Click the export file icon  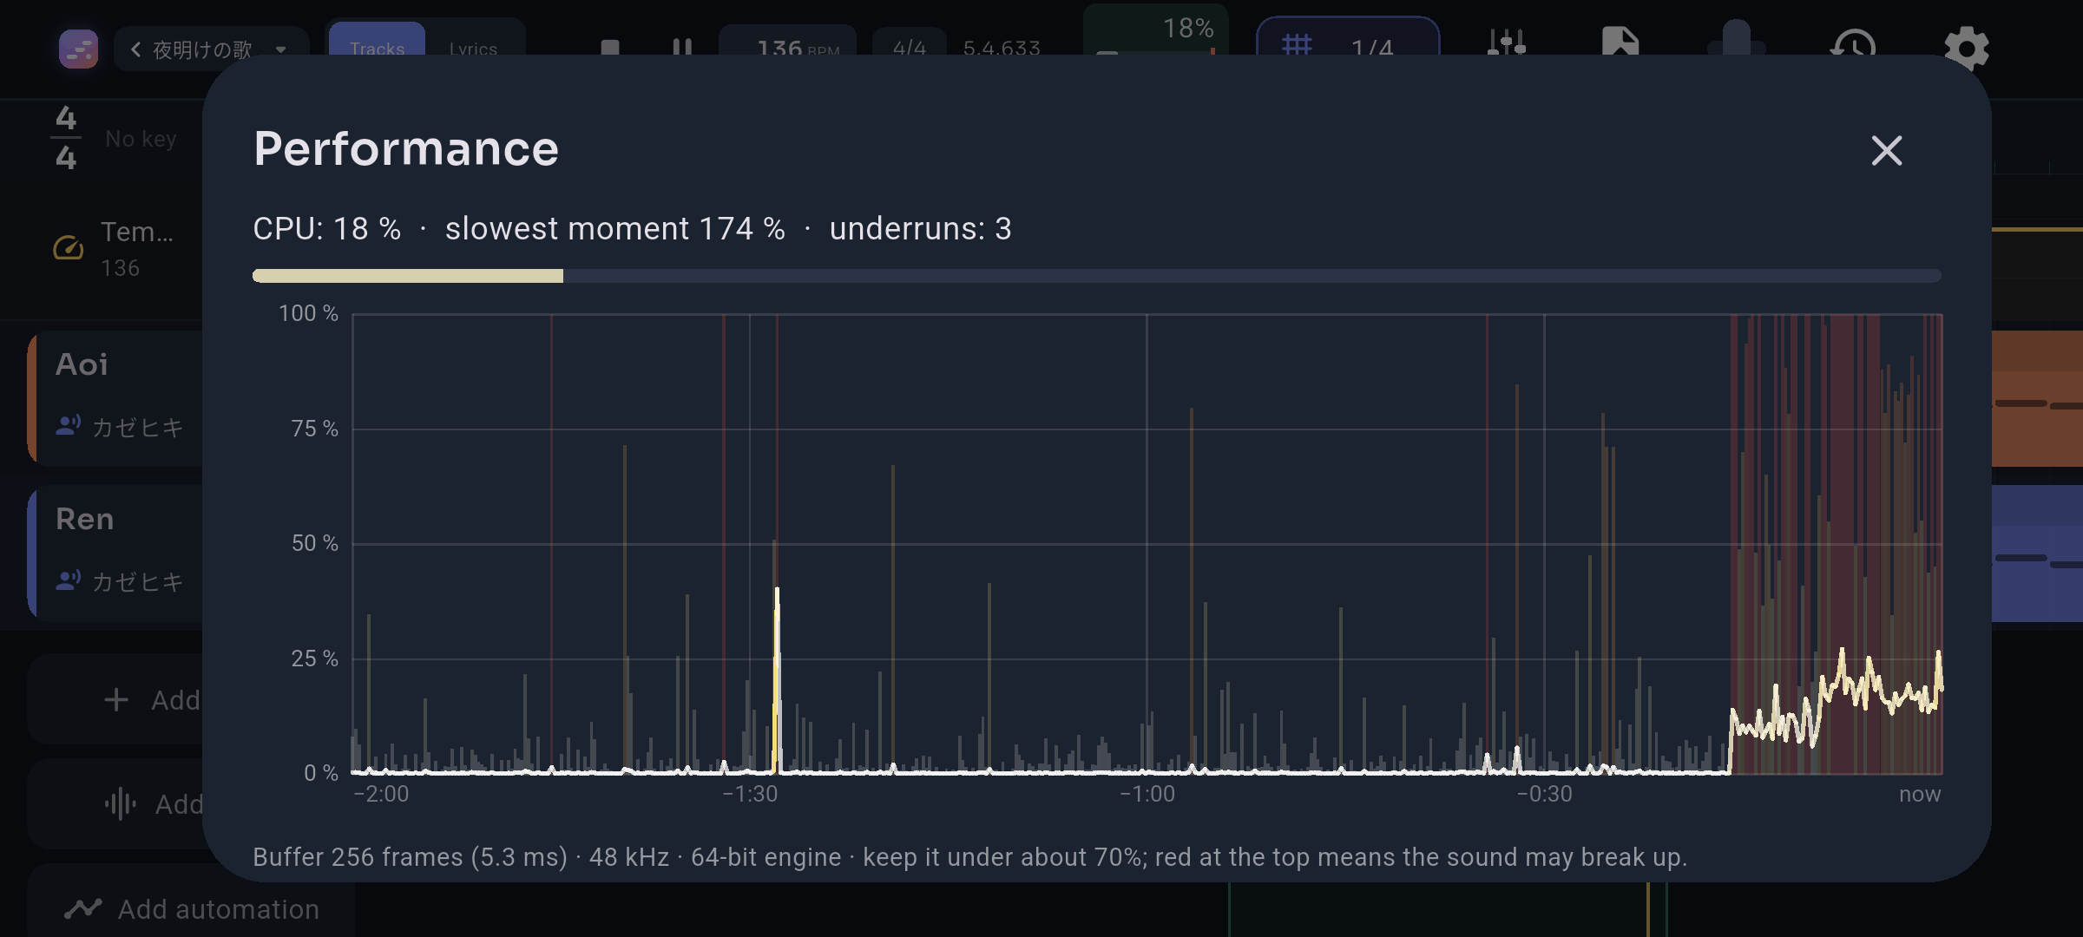(1620, 43)
